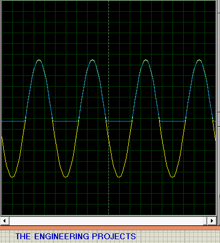
Task: Click the second yellow waveform trough
Action: (x=66, y=177)
